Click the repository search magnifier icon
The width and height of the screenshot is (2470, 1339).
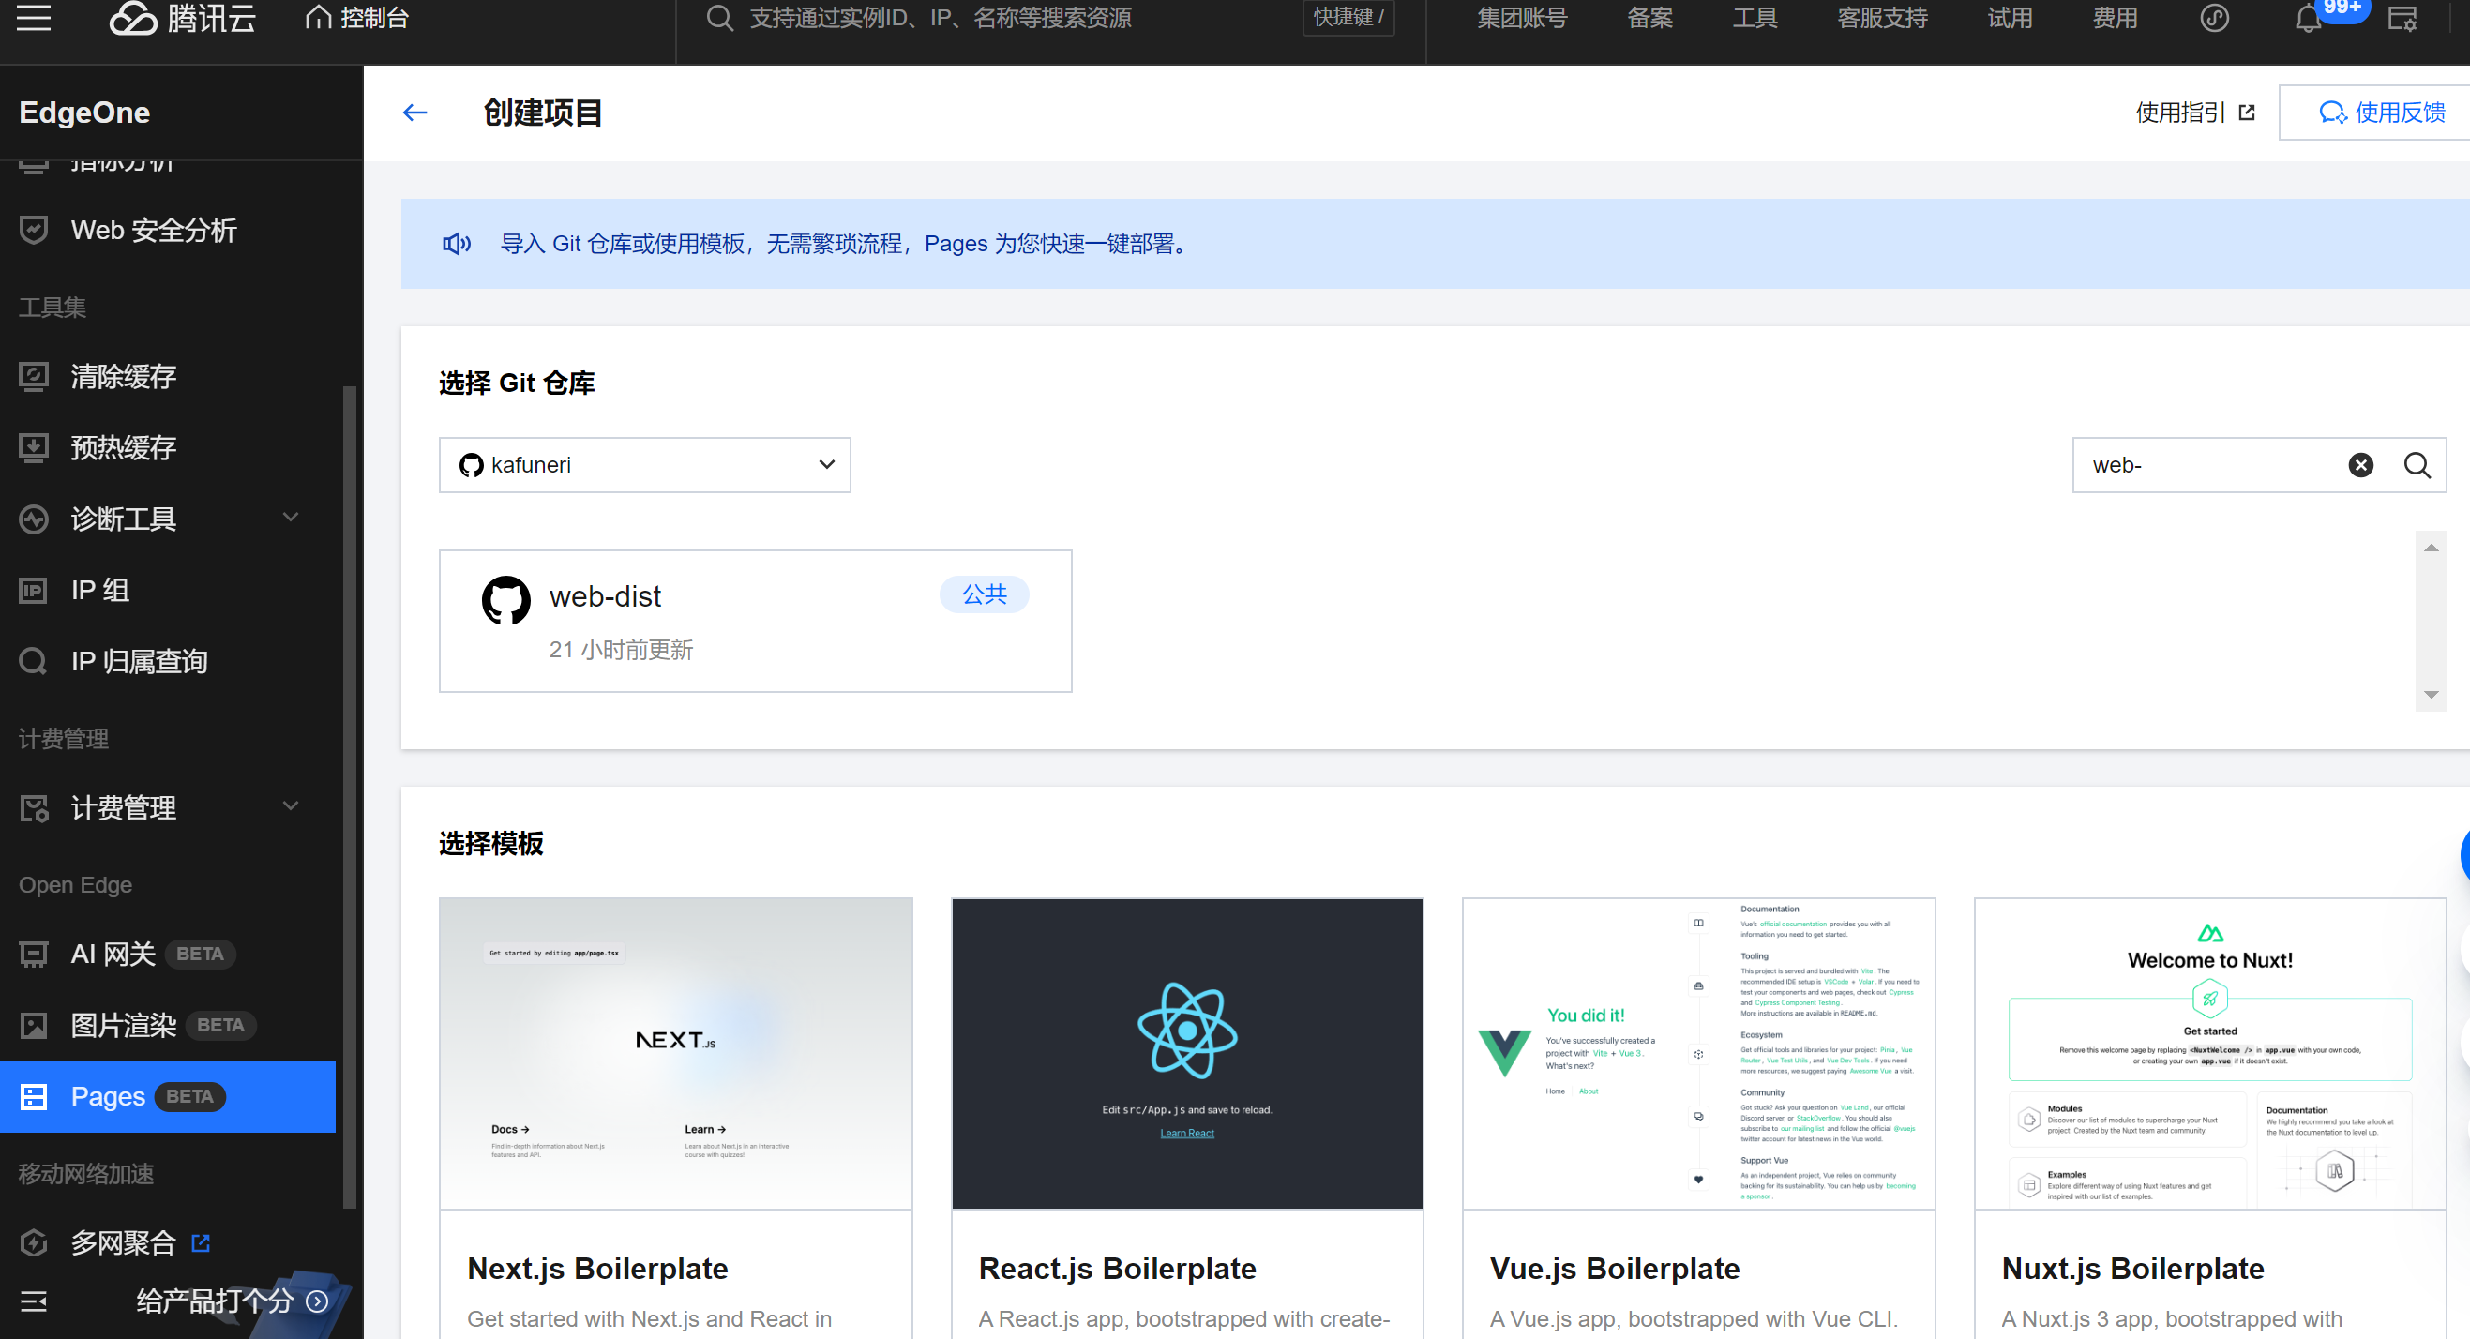coord(2417,465)
